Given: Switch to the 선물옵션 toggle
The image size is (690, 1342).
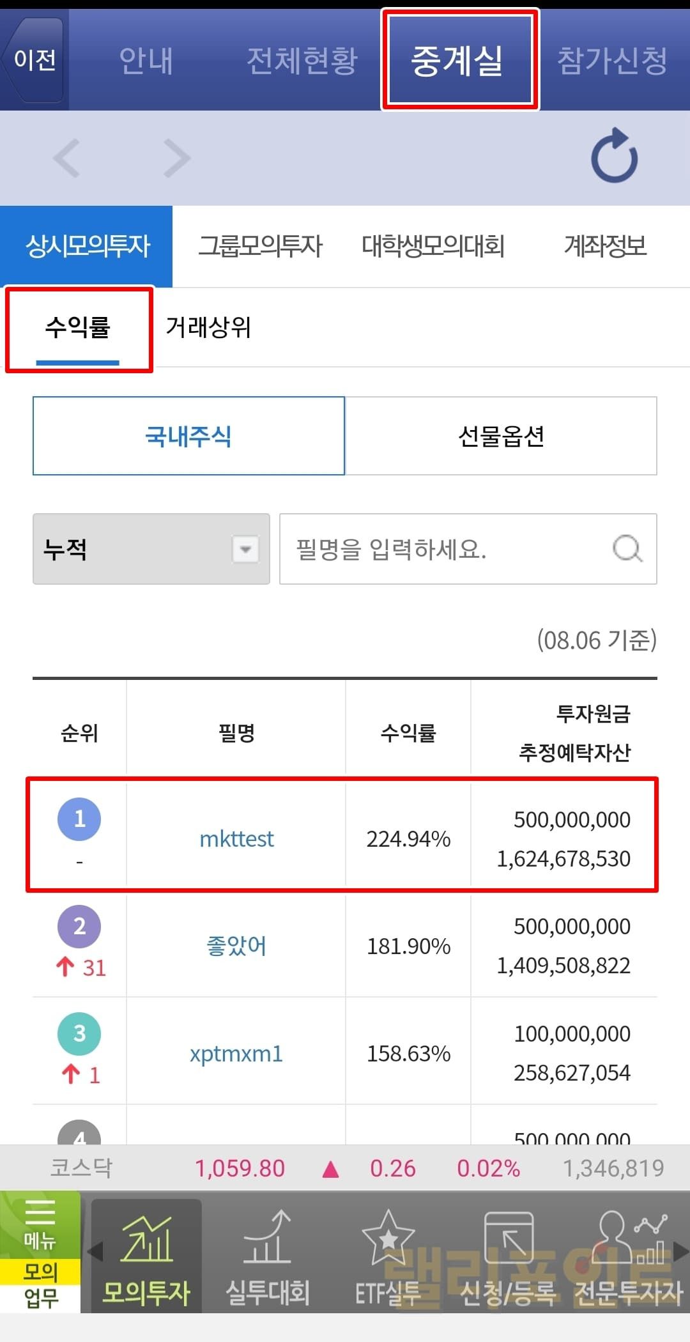Looking at the screenshot, I should [x=501, y=436].
